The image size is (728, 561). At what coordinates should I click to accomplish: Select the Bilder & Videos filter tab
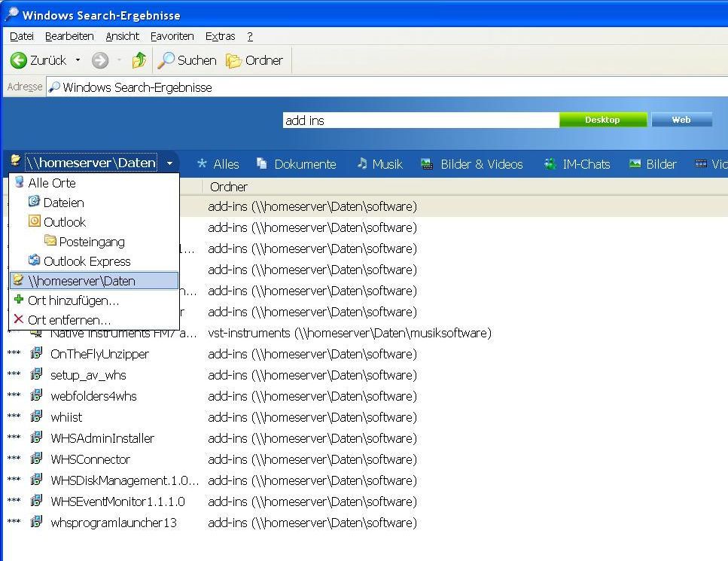tap(472, 164)
